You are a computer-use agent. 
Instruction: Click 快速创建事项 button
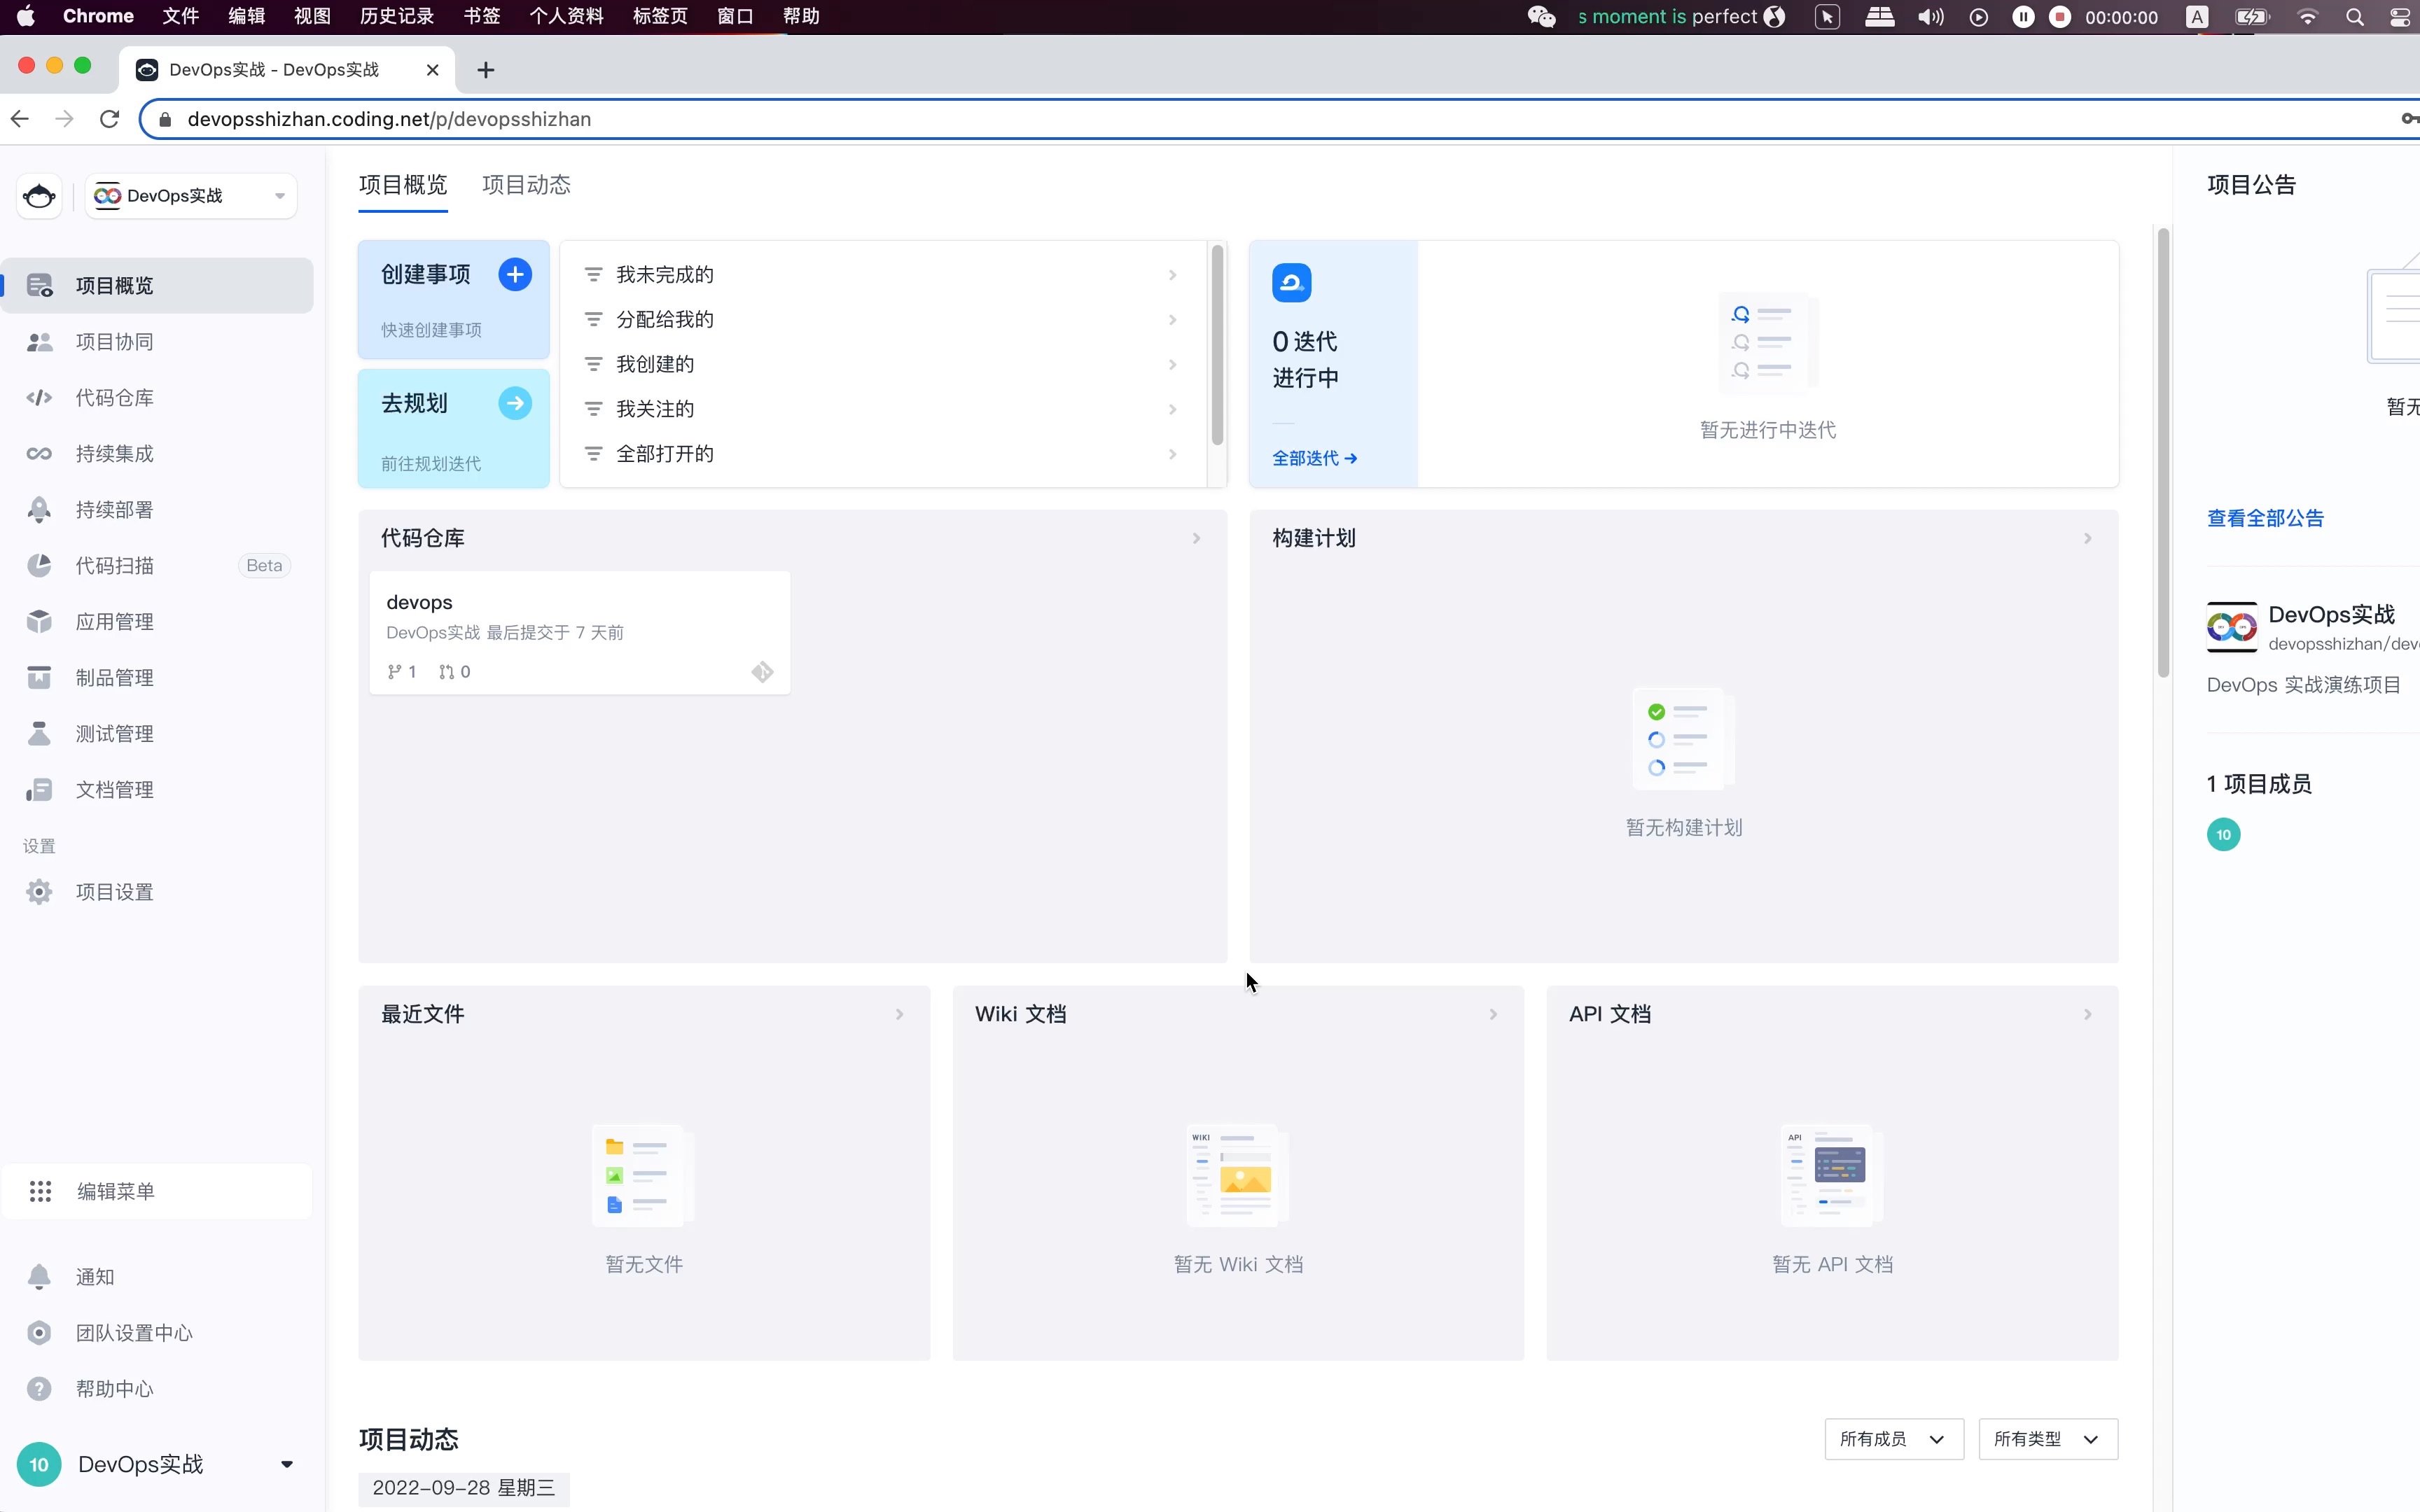(x=431, y=329)
